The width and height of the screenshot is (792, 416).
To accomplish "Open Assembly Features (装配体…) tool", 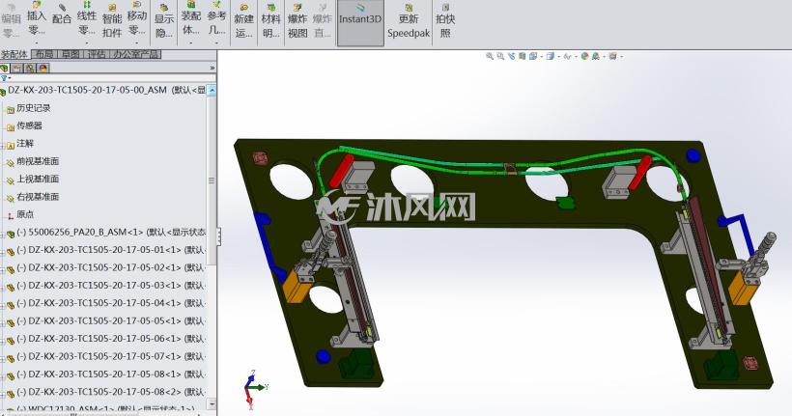I will (x=191, y=20).
